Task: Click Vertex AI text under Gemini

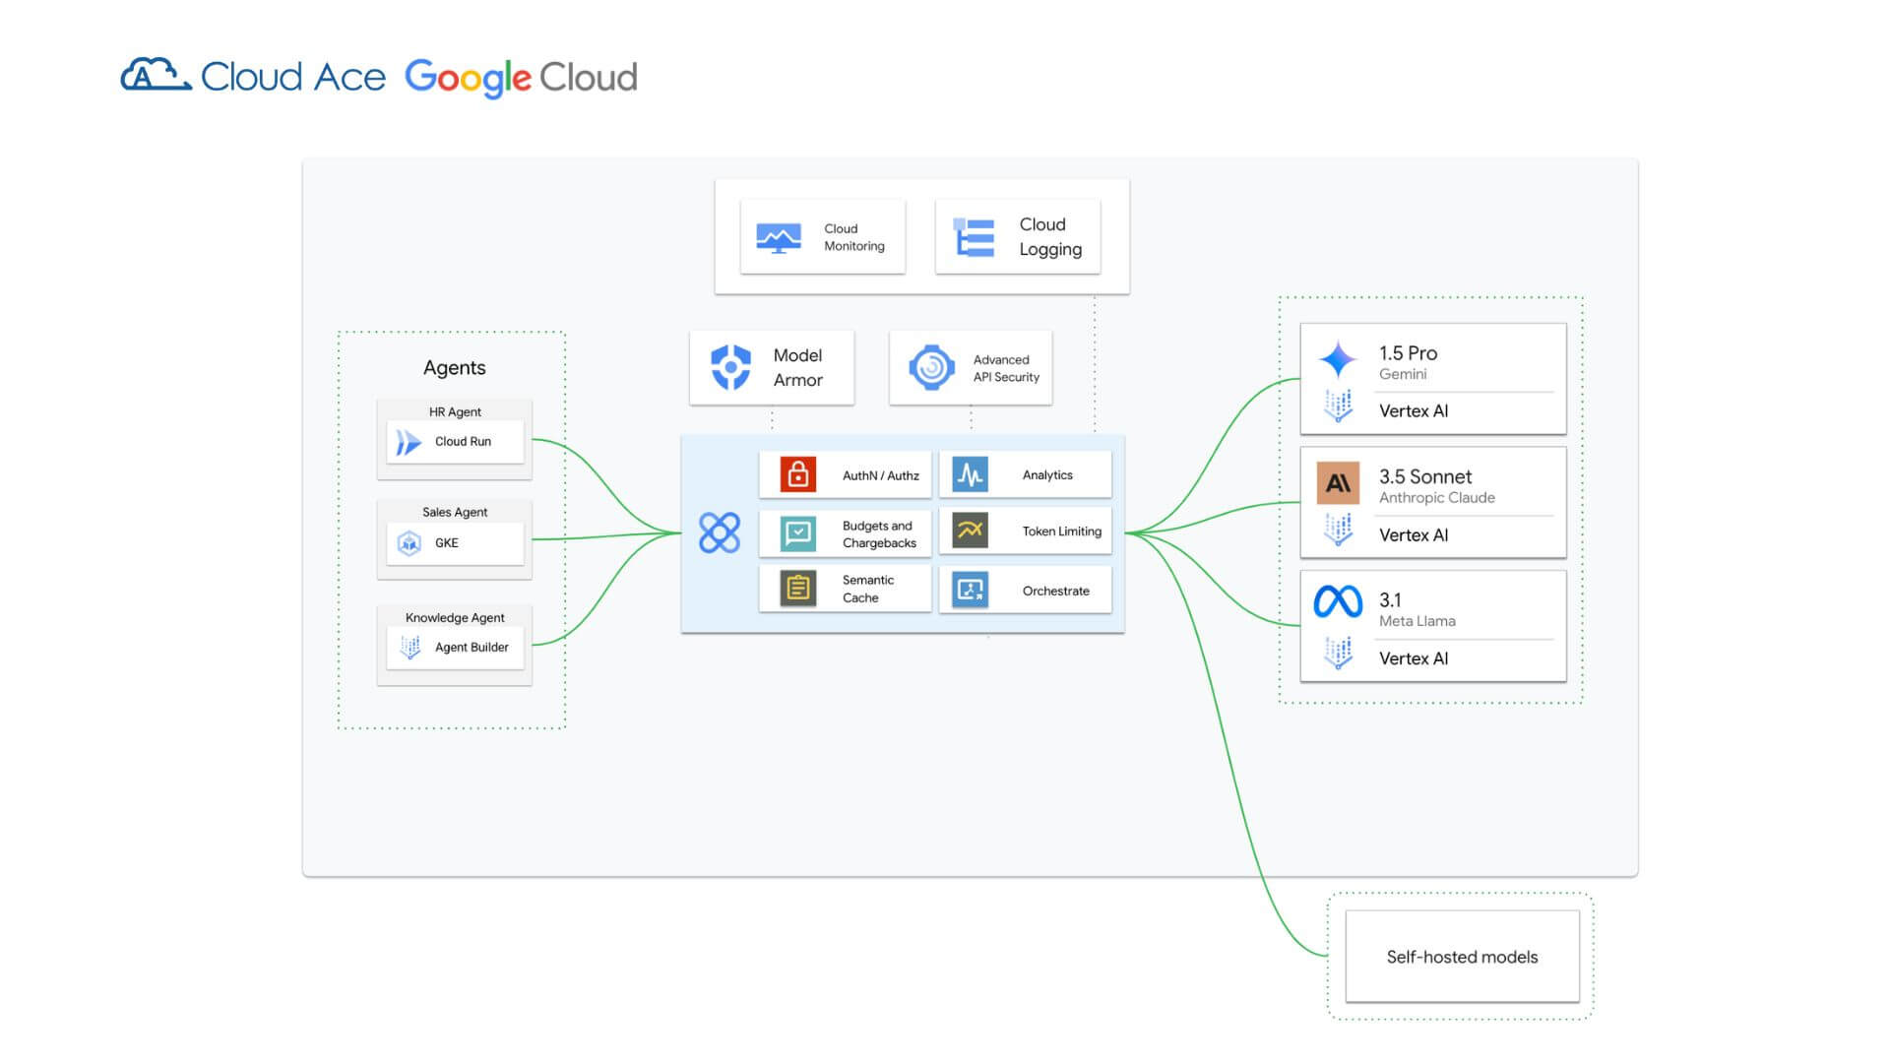Action: pyautogui.click(x=1413, y=410)
